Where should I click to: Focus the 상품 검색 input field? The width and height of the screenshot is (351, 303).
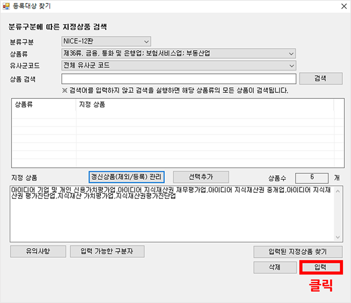tap(179, 79)
